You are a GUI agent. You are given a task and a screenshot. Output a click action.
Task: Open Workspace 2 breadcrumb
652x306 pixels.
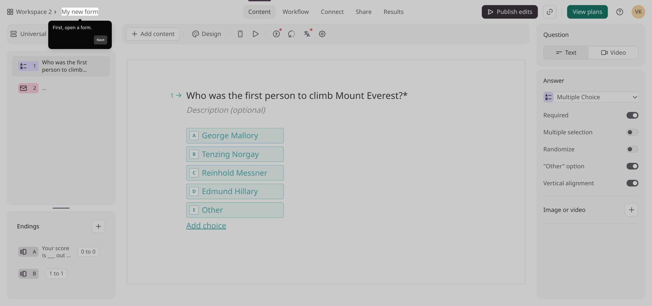click(33, 12)
